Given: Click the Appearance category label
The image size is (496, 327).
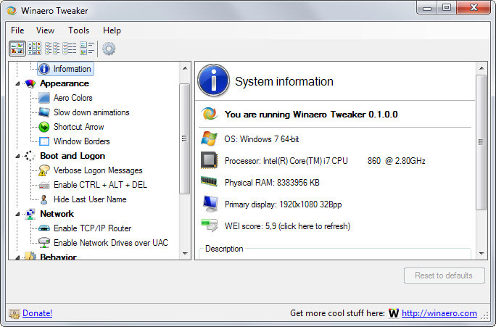Looking at the screenshot, I should tap(65, 83).
